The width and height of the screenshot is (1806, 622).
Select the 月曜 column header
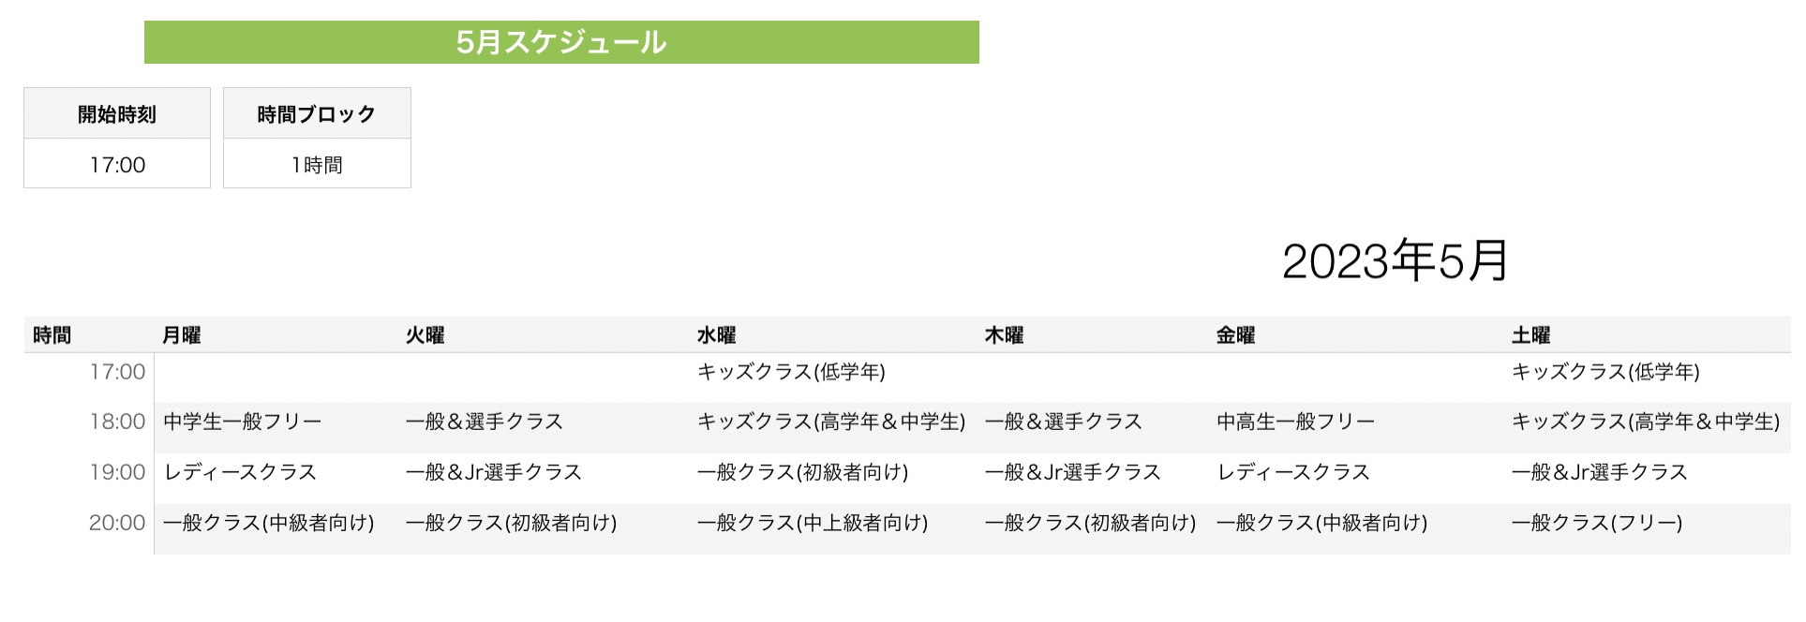pyautogui.click(x=182, y=335)
